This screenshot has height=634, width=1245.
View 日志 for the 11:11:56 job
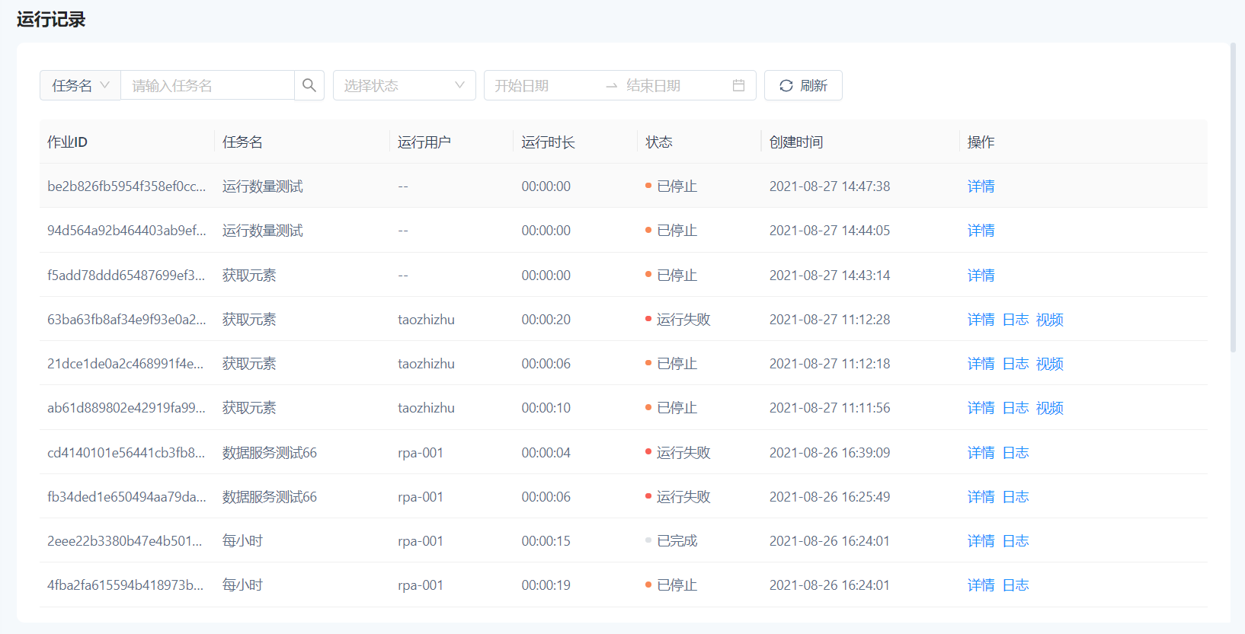[x=1015, y=408]
